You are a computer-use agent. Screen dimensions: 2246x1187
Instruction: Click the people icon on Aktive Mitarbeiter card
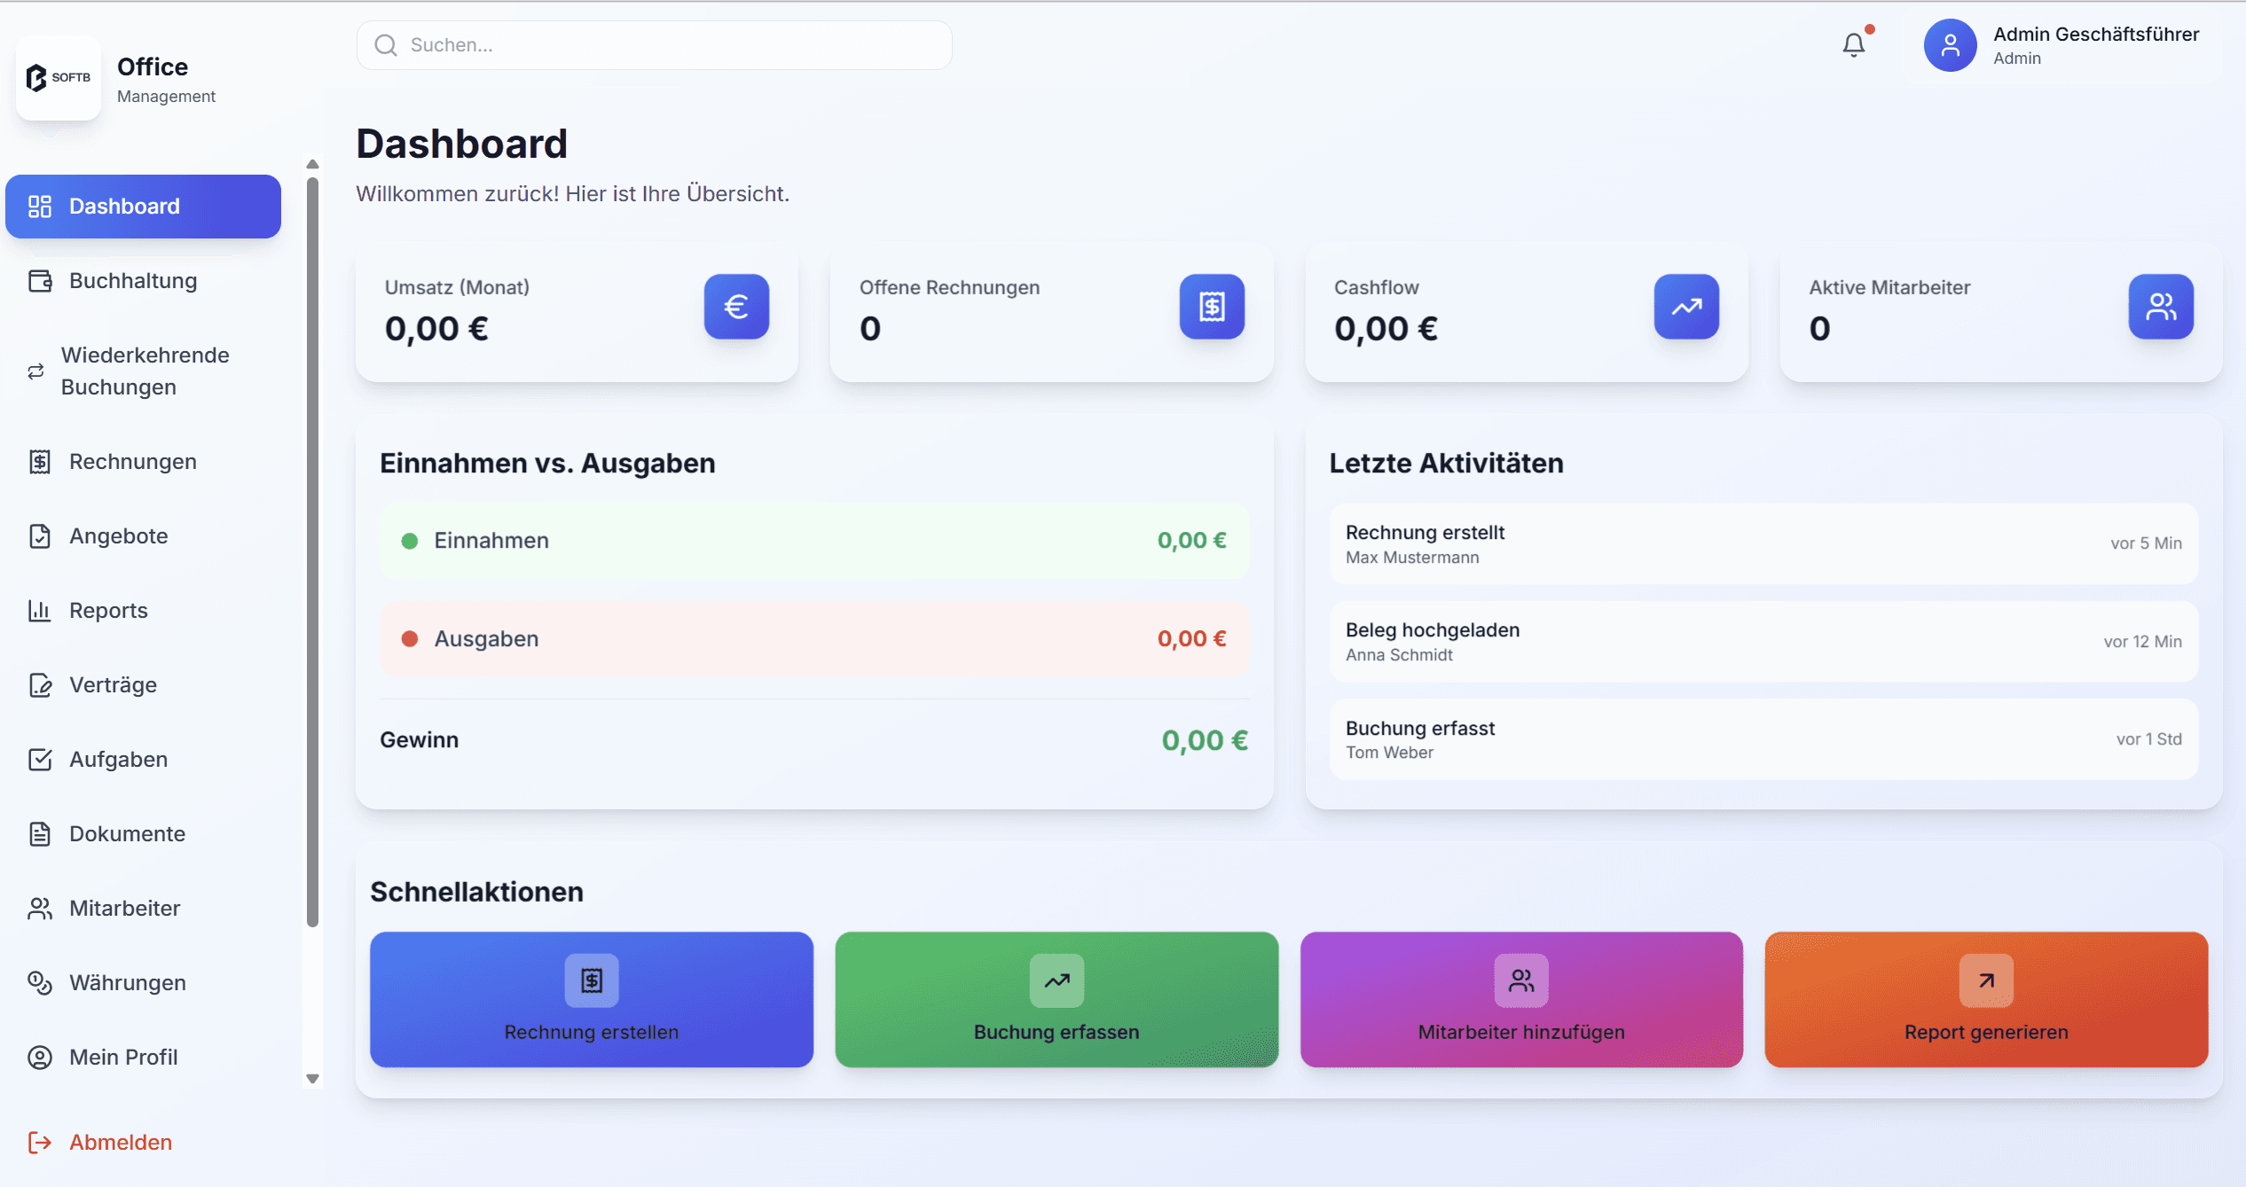click(x=2161, y=307)
